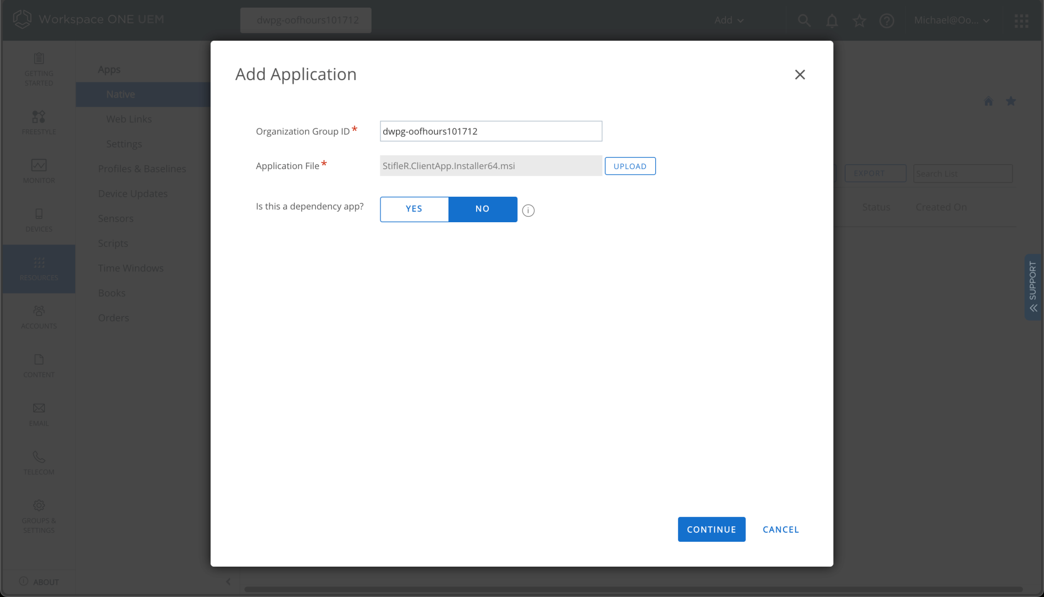The image size is (1044, 597).
Task: Expand the Add dropdown menu
Action: click(729, 20)
